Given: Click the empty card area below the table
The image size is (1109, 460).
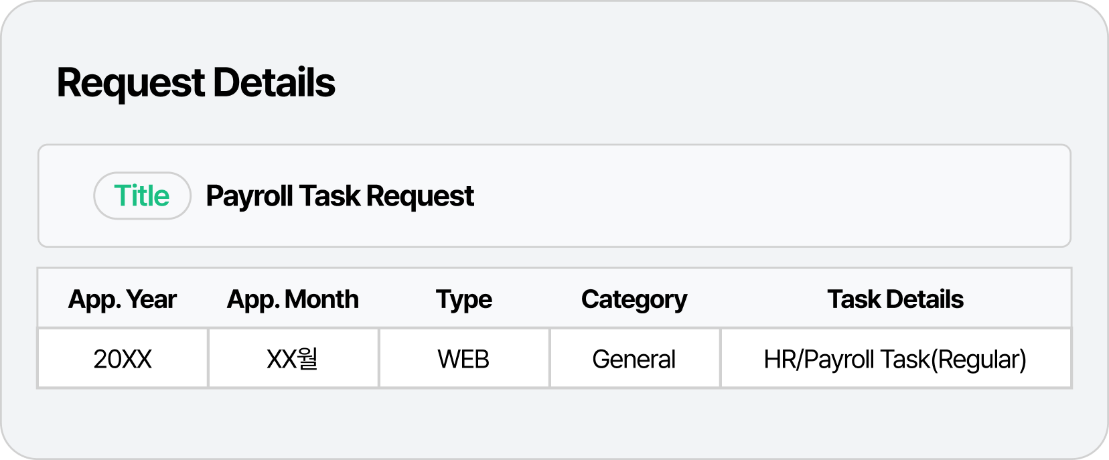Looking at the screenshot, I should (554, 422).
